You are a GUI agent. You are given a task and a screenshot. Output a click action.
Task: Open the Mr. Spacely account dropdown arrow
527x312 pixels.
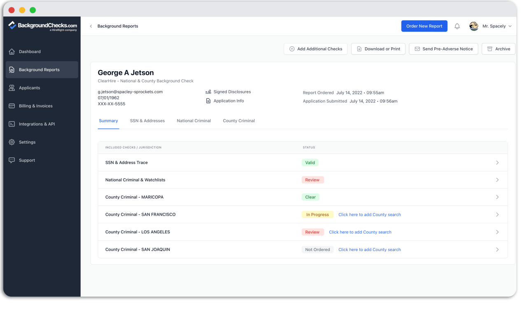click(x=510, y=26)
